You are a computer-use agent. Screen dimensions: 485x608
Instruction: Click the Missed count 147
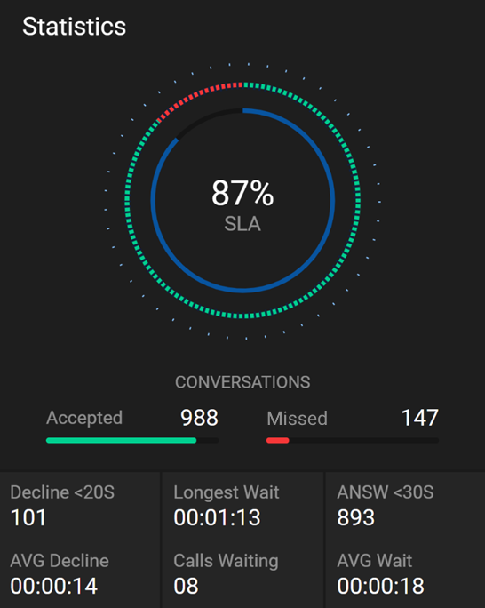tap(420, 418)
